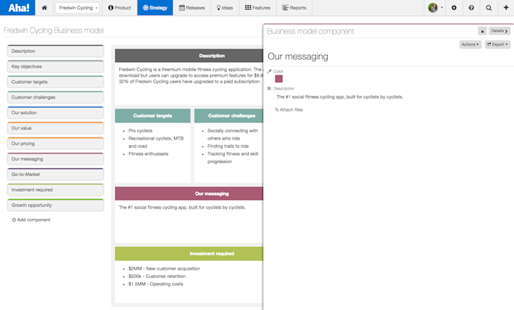Open the Ideas menu
The image size is (514, 310).
tap(225, 8)
